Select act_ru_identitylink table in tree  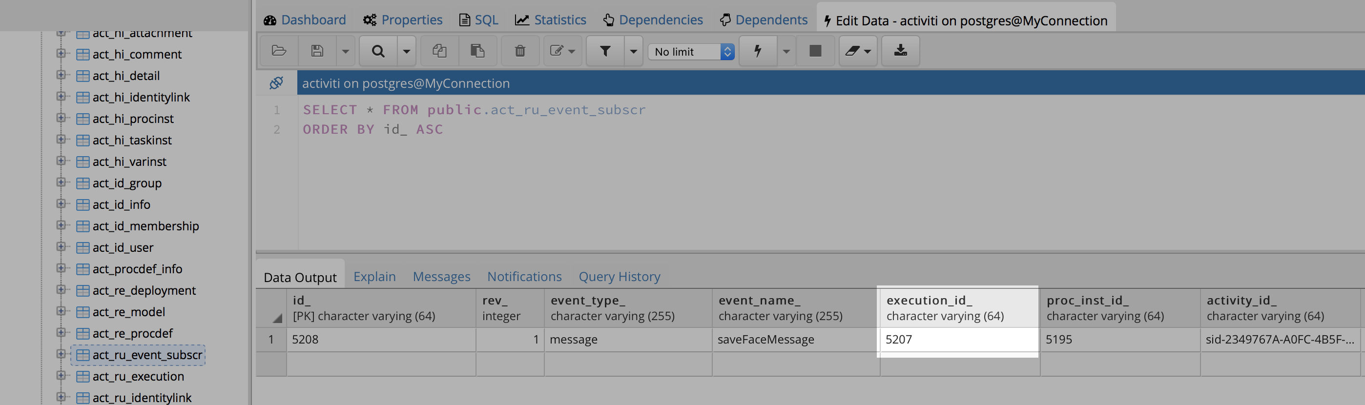coord(142,398)
